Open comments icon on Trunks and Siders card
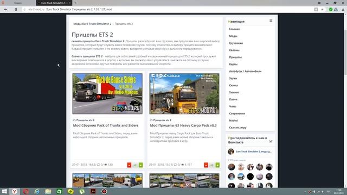Image resolution: width=347 pixels, height=195 pixels. [x=99, y=165]
